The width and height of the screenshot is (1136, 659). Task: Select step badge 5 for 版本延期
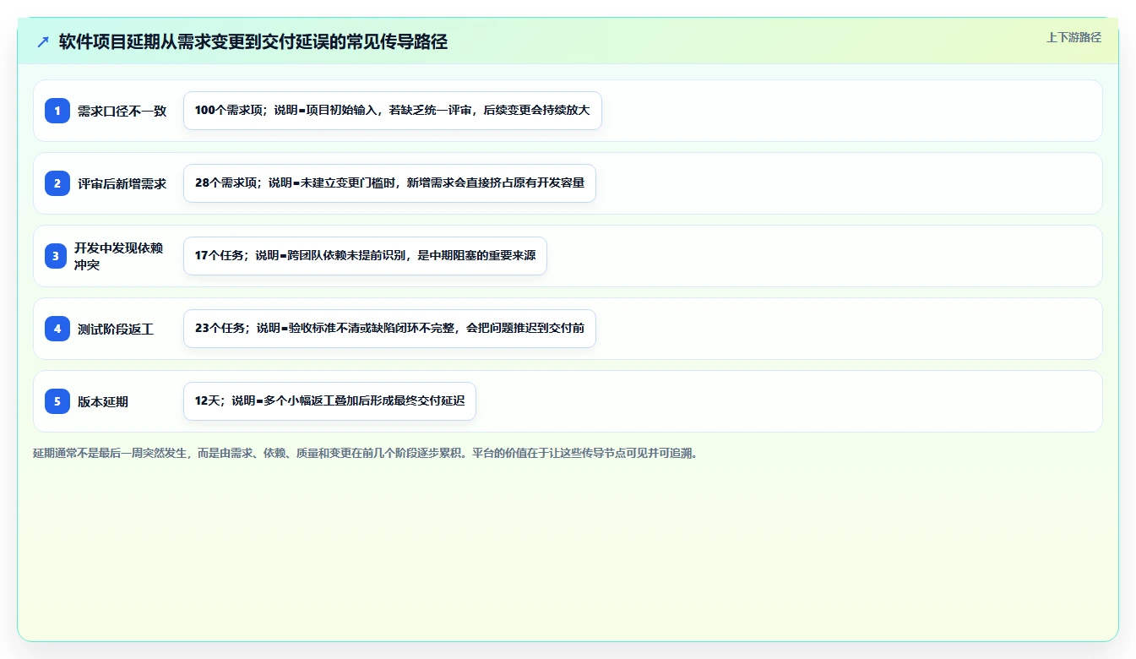click(x=57, y=401)
